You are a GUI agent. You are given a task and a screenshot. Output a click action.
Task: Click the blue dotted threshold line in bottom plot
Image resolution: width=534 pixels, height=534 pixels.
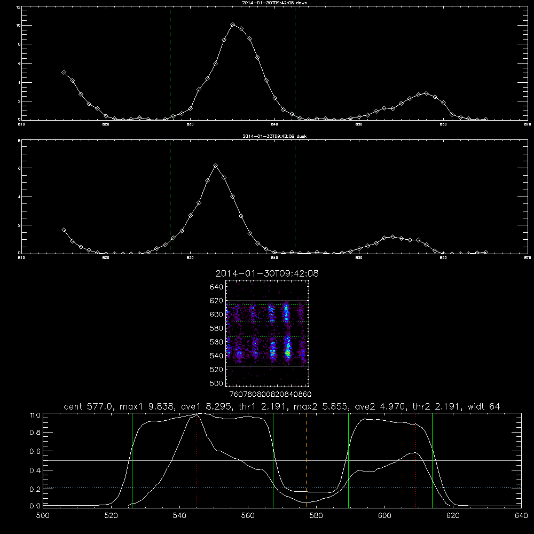pyautogui.click(x=282, y=488)
